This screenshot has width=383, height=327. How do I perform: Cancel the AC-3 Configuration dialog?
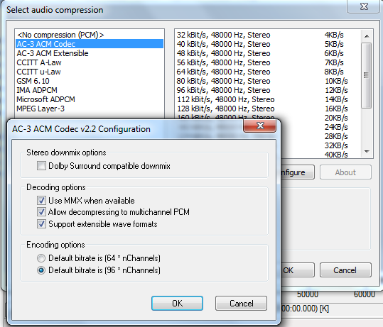point(241,304)
